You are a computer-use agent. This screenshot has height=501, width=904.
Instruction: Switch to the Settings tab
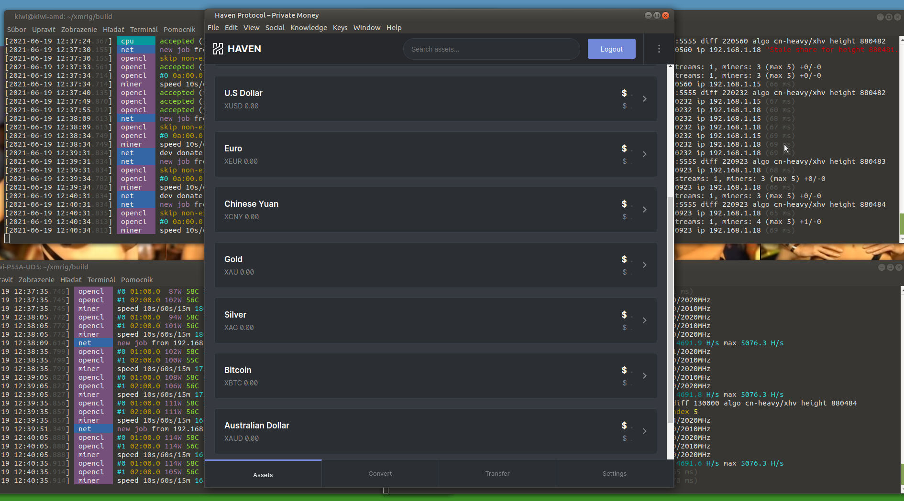(x=615, y=474)
